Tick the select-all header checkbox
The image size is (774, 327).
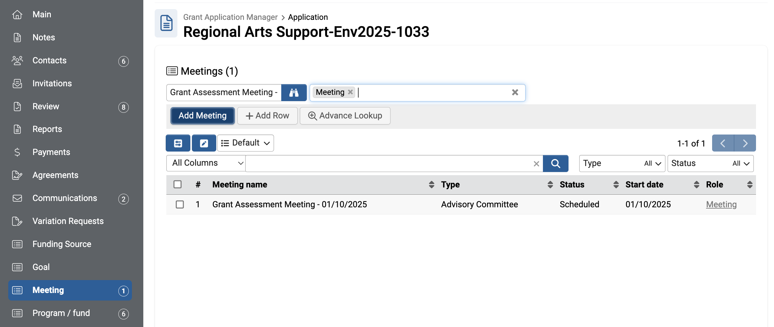pos(178,184)
